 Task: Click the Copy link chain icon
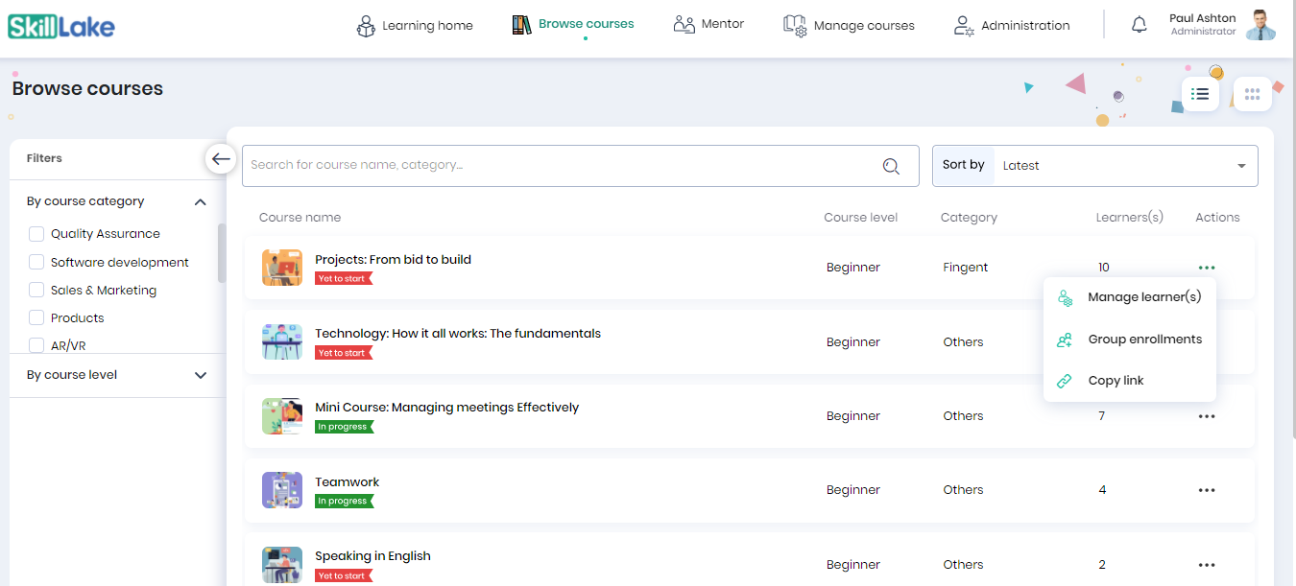(1065, 381)
